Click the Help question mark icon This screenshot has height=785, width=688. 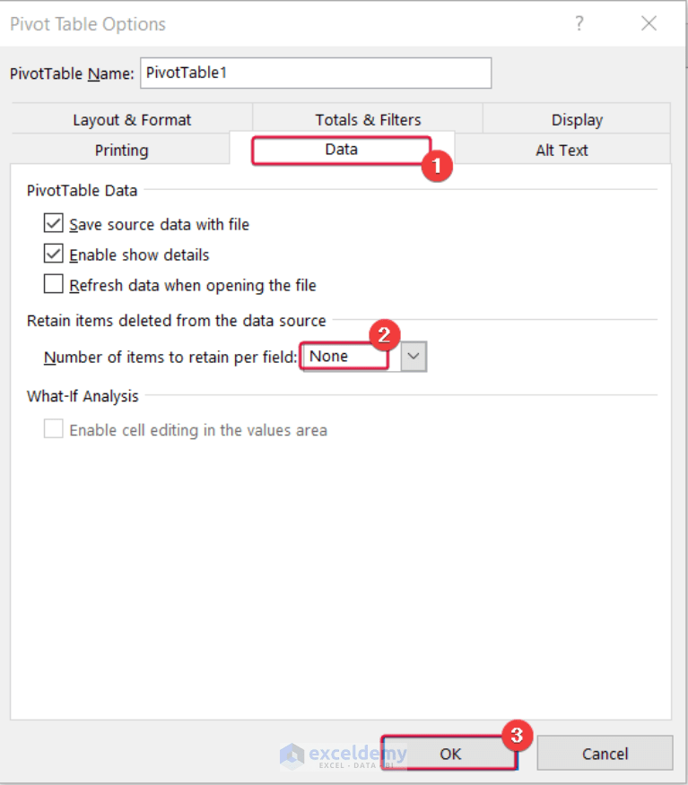(x=579, y=23)
